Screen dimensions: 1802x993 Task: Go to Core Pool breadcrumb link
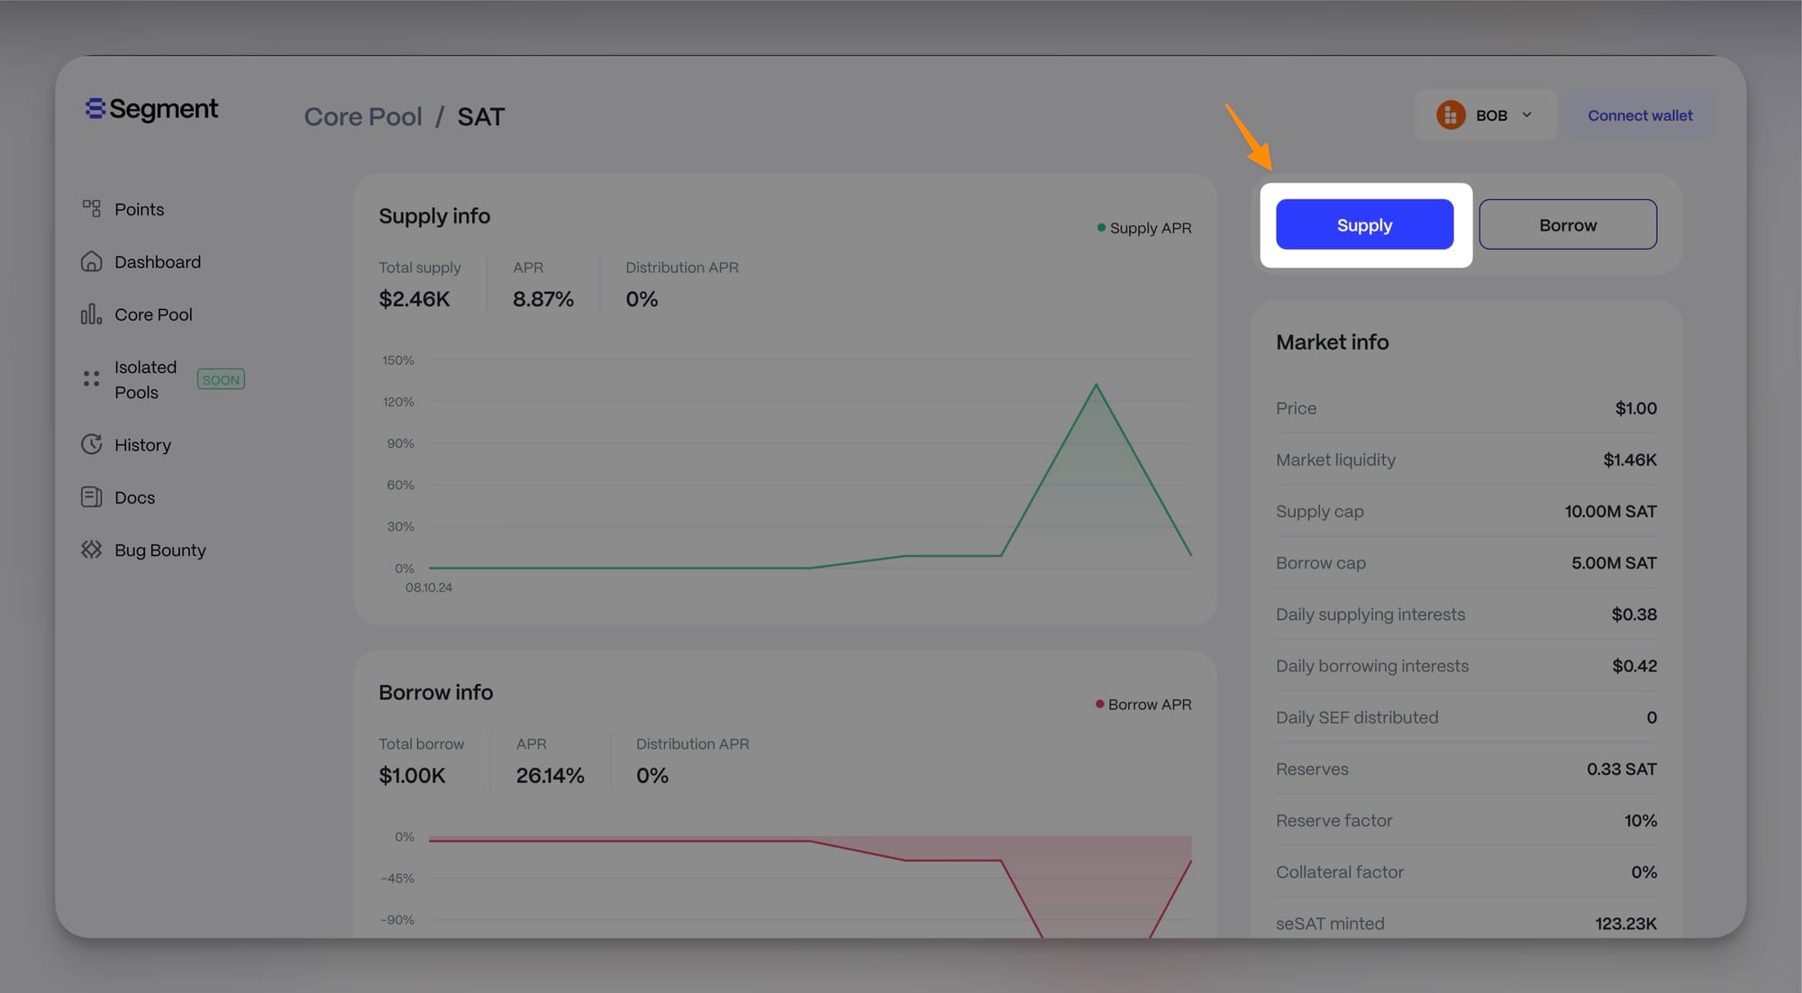pos(362,117)
